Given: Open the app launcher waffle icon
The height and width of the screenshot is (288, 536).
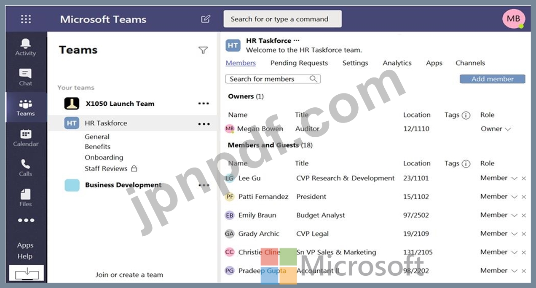Looking at the screenshot, I should 26,19.
